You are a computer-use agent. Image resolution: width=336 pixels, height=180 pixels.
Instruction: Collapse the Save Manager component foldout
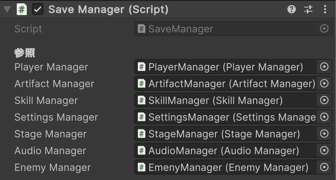7,9
